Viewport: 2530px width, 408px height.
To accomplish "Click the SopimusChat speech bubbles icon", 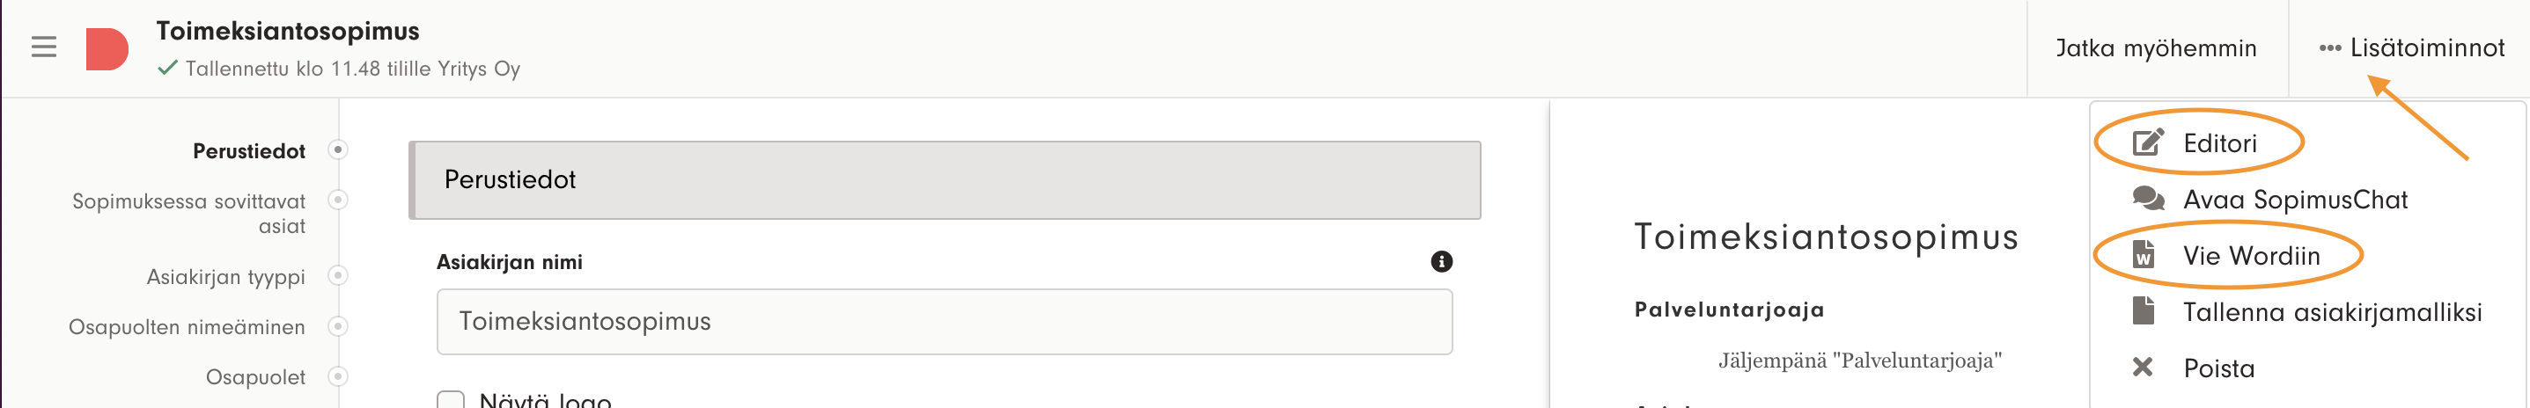I will click(2147, 199).
